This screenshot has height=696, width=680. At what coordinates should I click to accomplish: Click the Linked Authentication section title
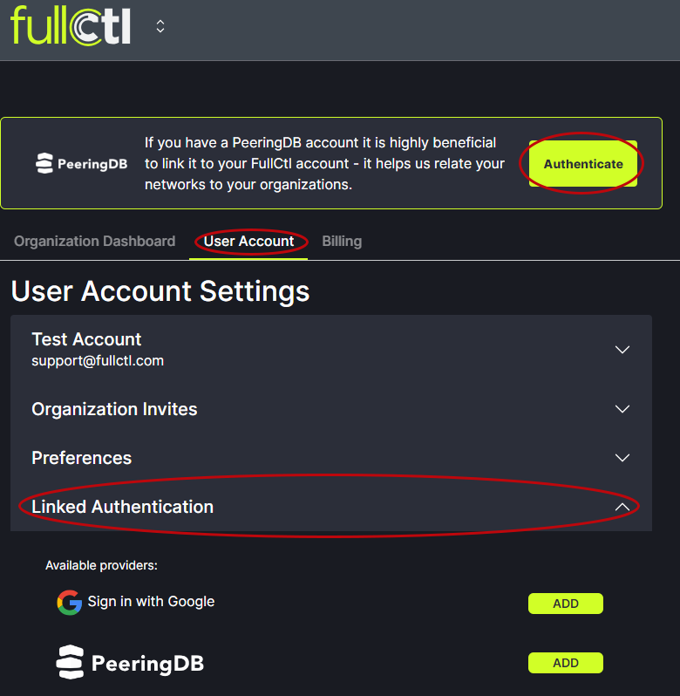click(x=122, y=507)
